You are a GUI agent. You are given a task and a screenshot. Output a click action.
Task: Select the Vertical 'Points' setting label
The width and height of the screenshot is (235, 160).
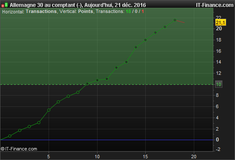click(85, 11)
